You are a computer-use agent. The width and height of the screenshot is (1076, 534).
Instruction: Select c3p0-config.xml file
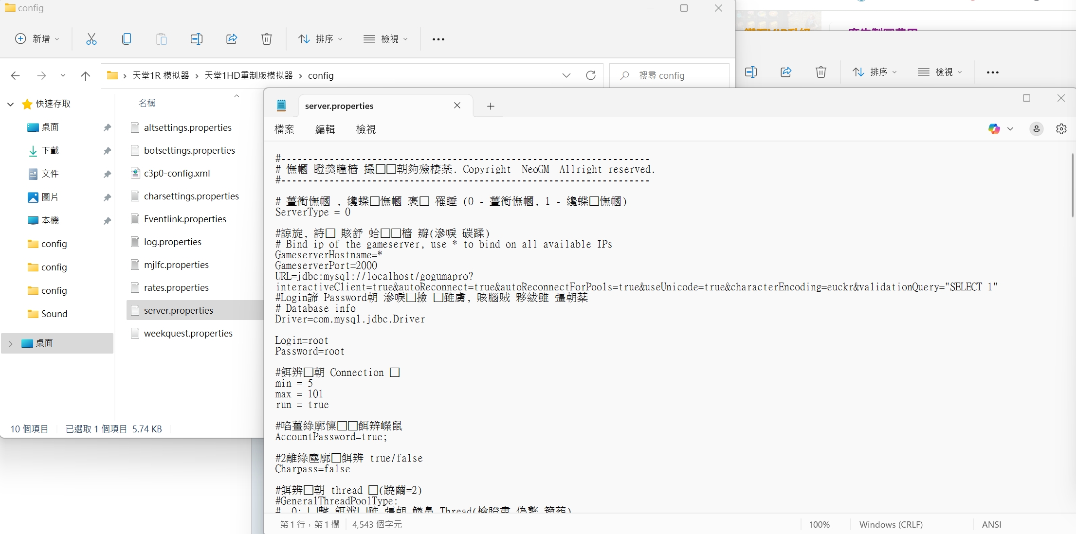point(177,173)
